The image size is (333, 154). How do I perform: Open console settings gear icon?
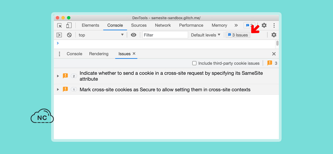click(x=274, y=35)
